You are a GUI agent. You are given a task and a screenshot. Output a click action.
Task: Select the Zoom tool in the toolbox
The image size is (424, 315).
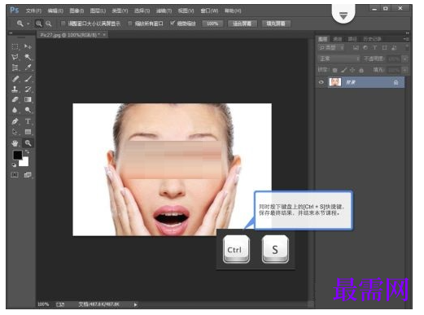(28, 143)
